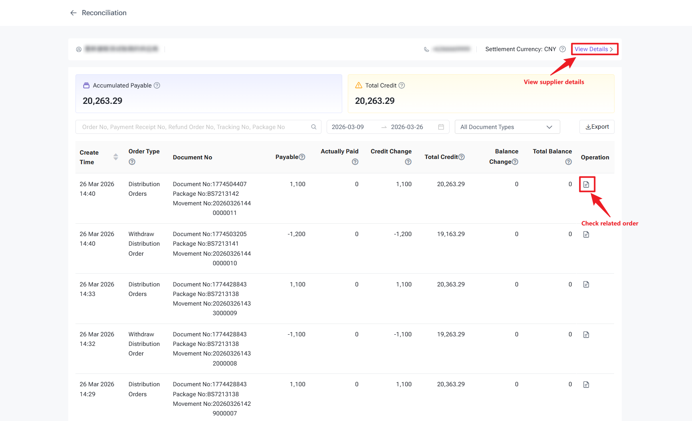Expand the All Document Types dropdown
Viewport: 692px width, 421px height.
coord(507,127)
